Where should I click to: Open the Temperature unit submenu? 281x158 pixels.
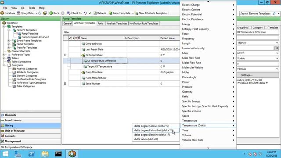pos(208,121)
